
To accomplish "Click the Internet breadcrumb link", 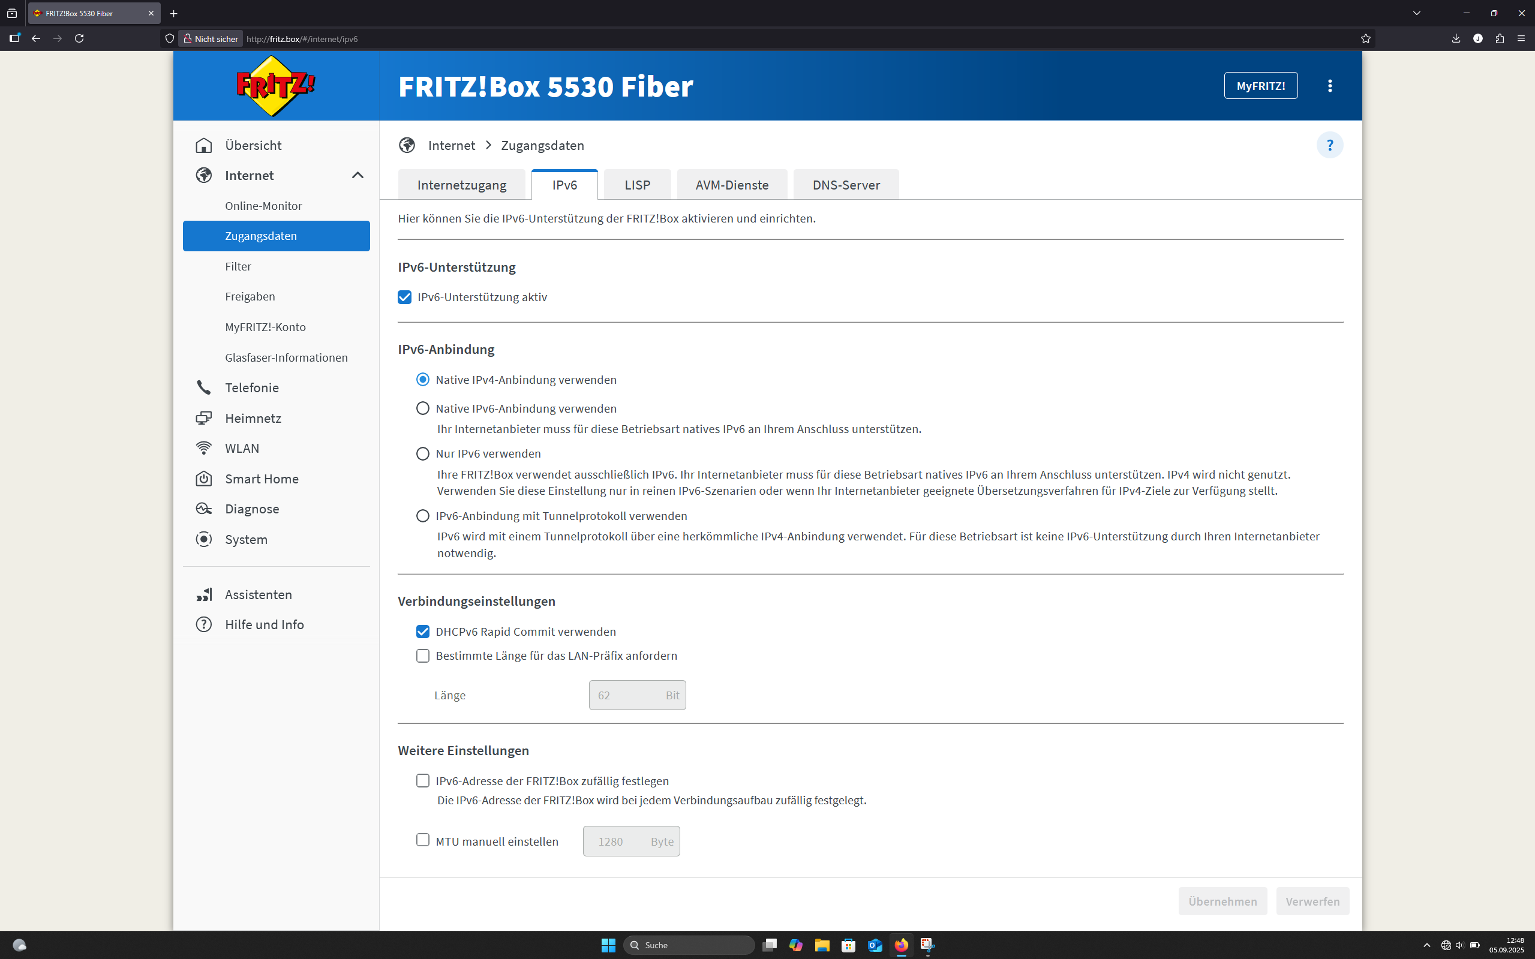I will point(452,145).
